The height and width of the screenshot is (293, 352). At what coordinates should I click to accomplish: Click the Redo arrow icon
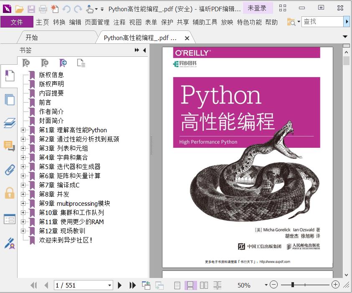click(78, 9)
